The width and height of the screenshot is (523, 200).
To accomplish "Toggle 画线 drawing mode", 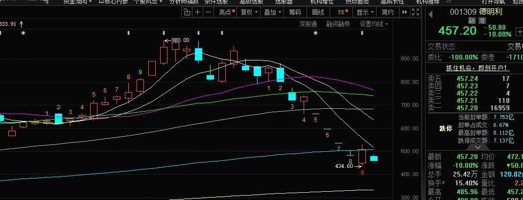I will [x=318, y=12].
